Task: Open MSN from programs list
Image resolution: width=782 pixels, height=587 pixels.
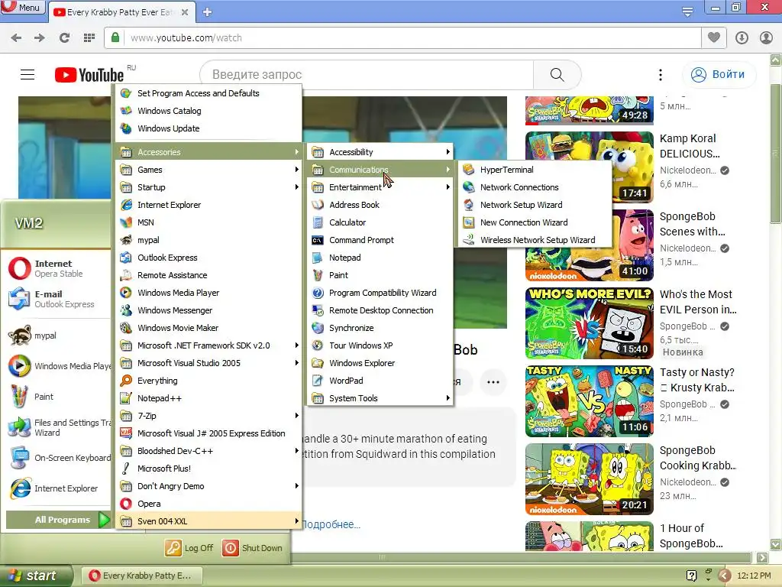Action: point(208,222)
